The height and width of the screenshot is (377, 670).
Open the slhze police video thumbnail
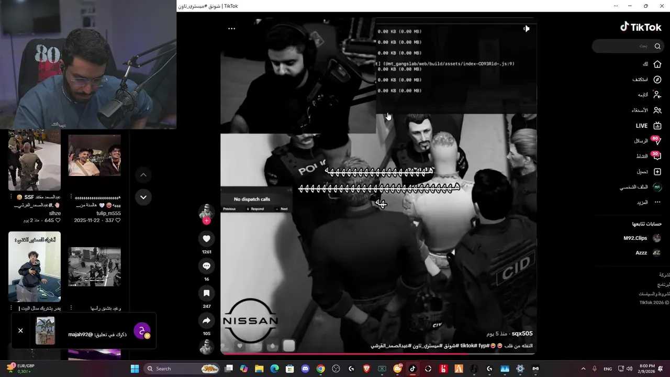coord(34,160)
